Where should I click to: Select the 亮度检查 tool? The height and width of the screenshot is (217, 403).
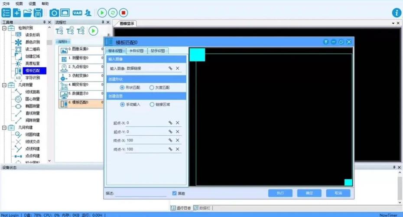[x=32, y=63]
